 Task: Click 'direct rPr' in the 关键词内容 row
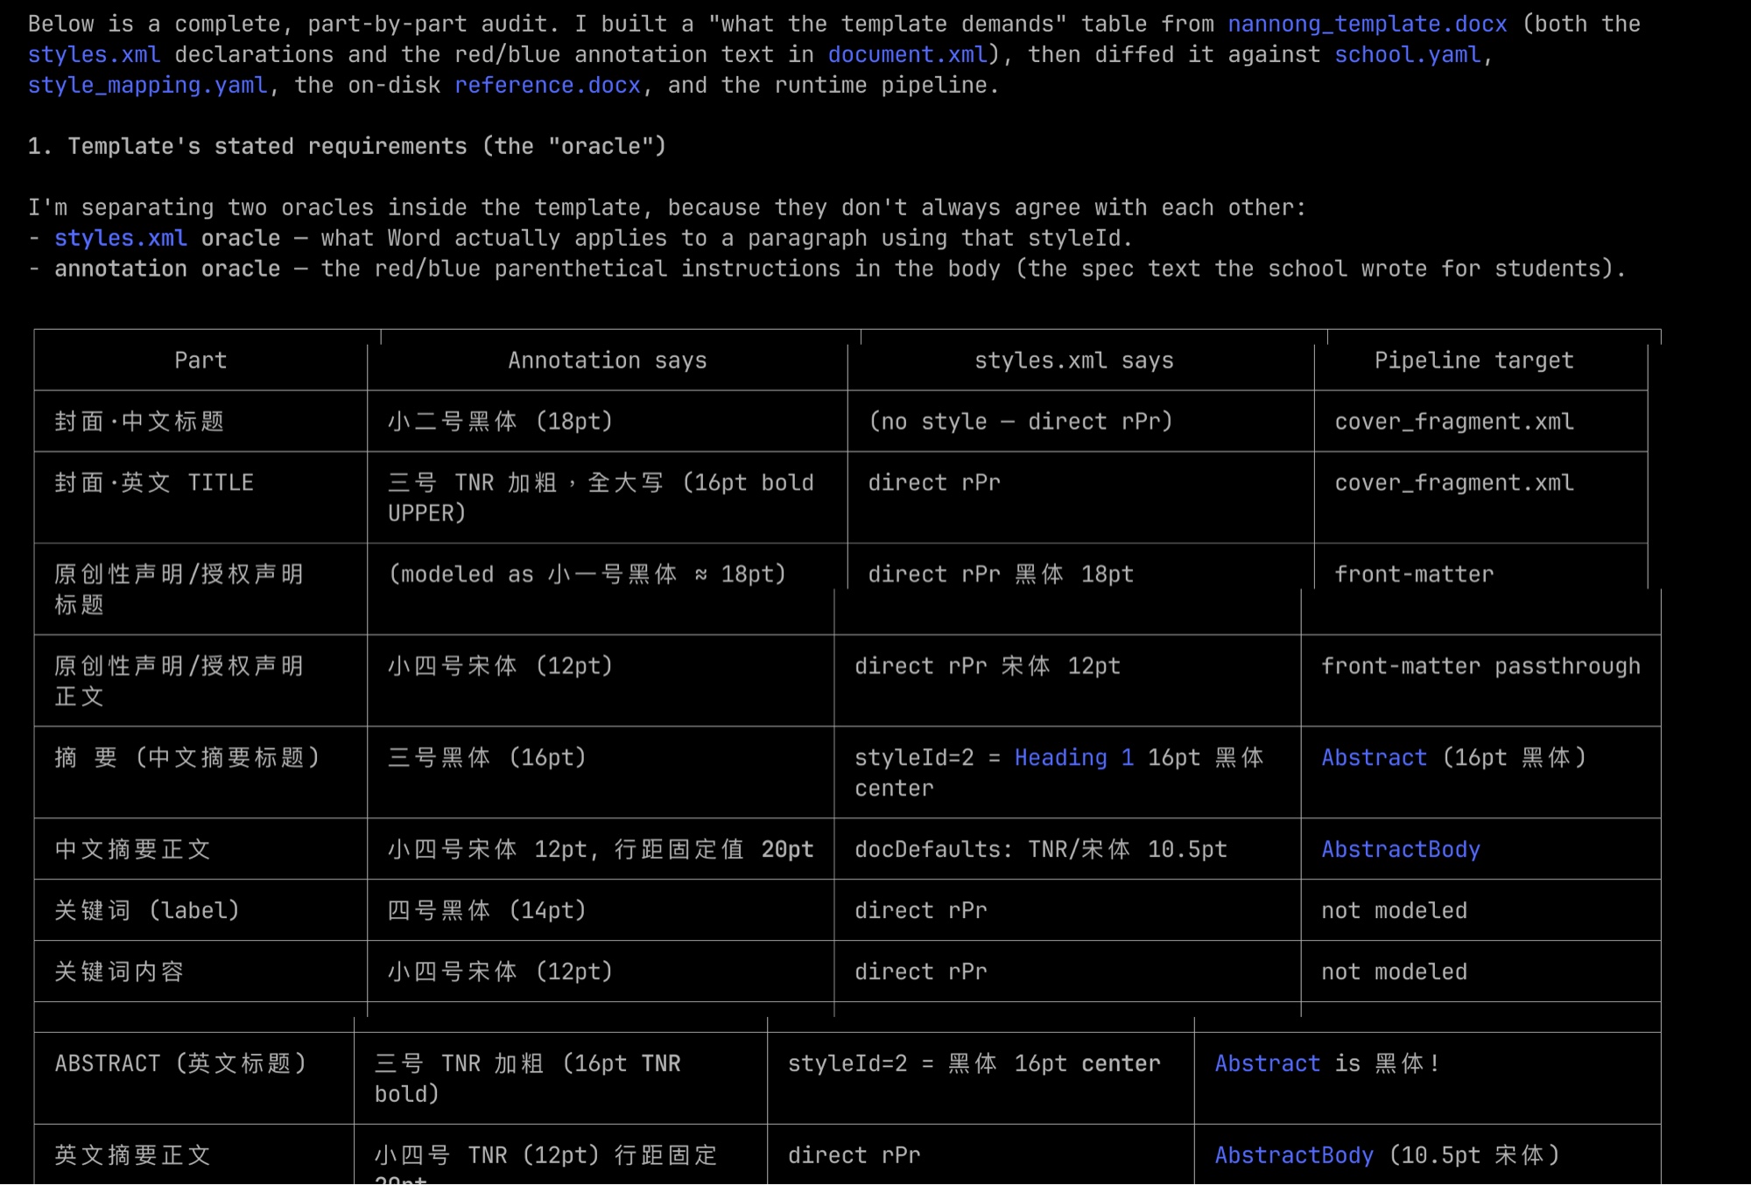pyautogui.click(x=921, y=971)
